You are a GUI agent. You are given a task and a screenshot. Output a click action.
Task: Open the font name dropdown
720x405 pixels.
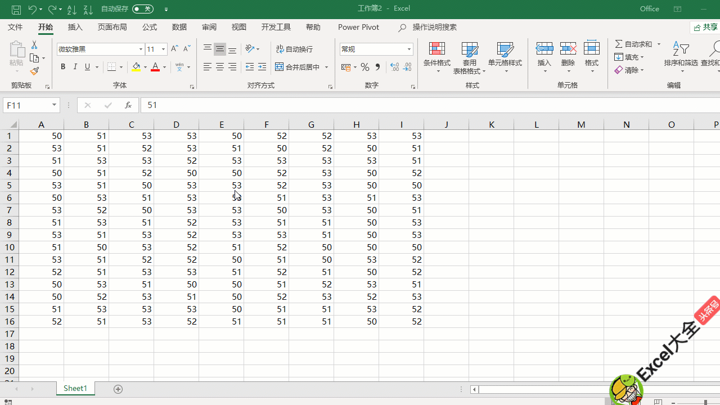[141, 49]
